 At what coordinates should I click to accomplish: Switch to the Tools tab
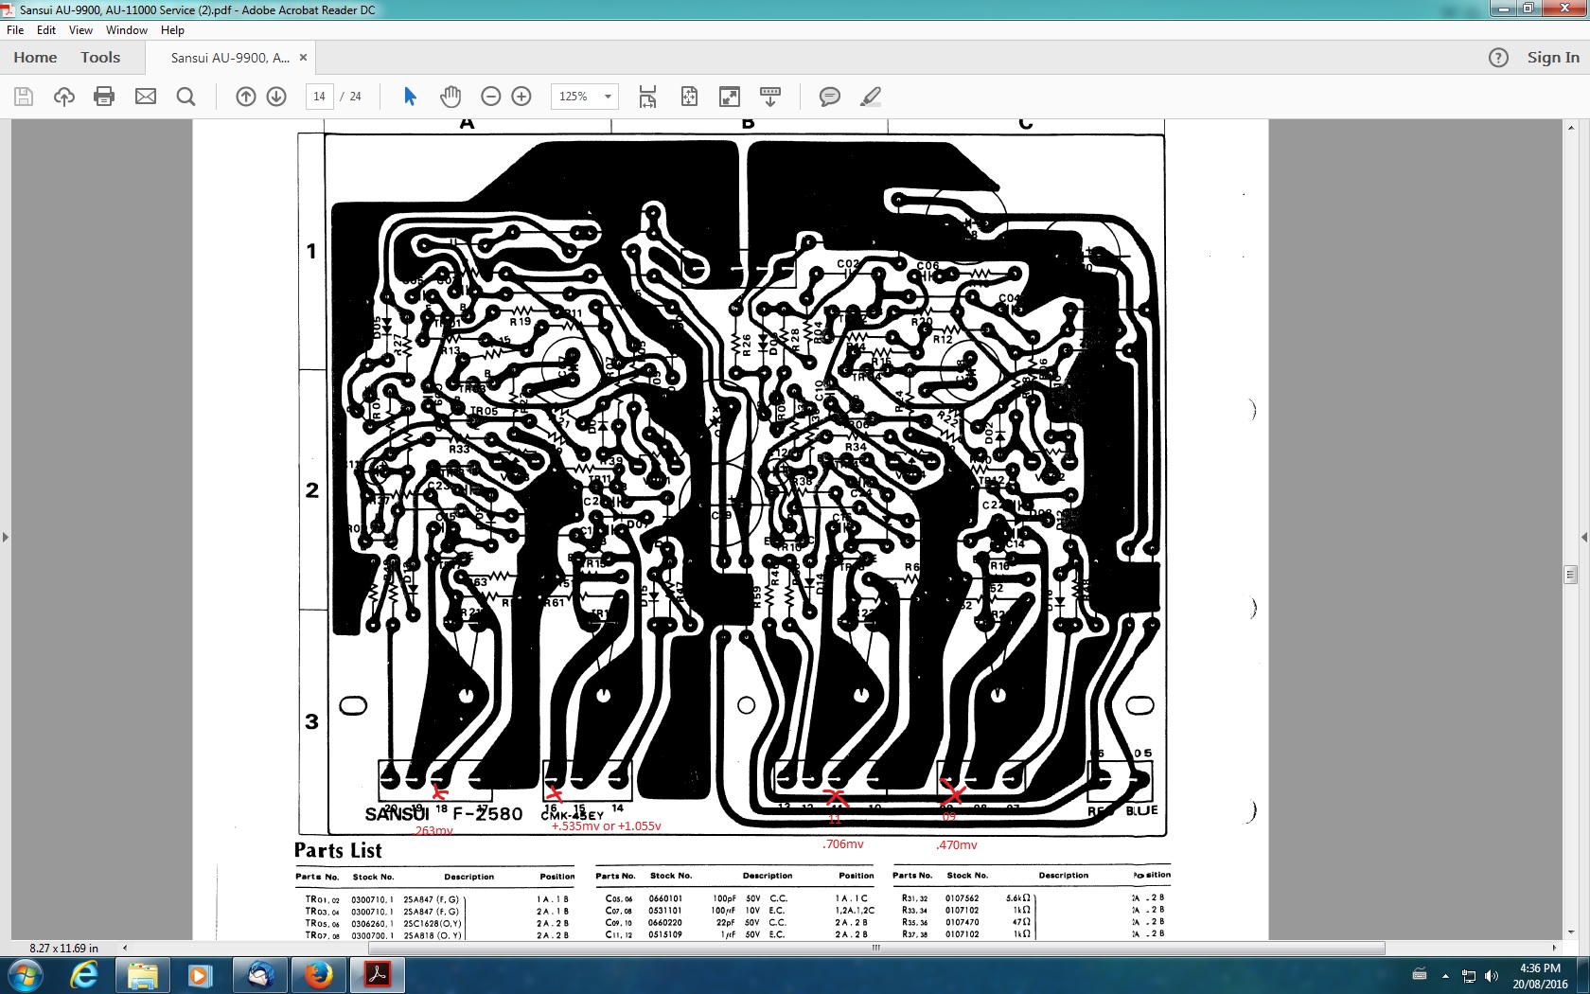click(x=100, y=58)
